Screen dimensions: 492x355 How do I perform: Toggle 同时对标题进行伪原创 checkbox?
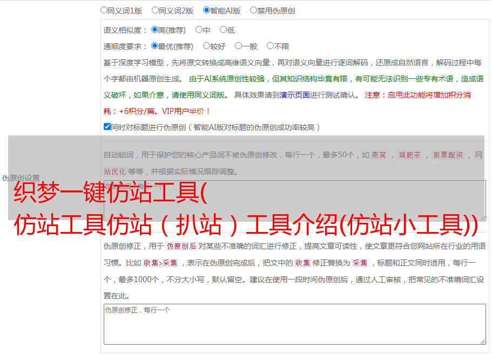[107, 127]
